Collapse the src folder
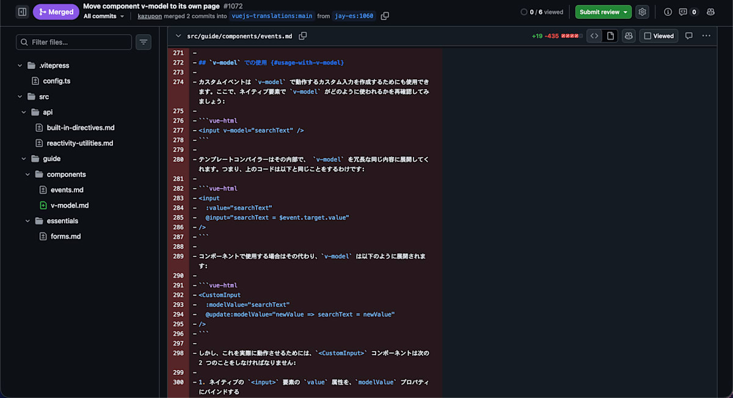Image resolution: width=733 pixels, height=398 pixels. [20, 96]
